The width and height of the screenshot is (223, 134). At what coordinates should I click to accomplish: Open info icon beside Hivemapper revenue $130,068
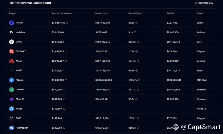[x=64, y=128]
